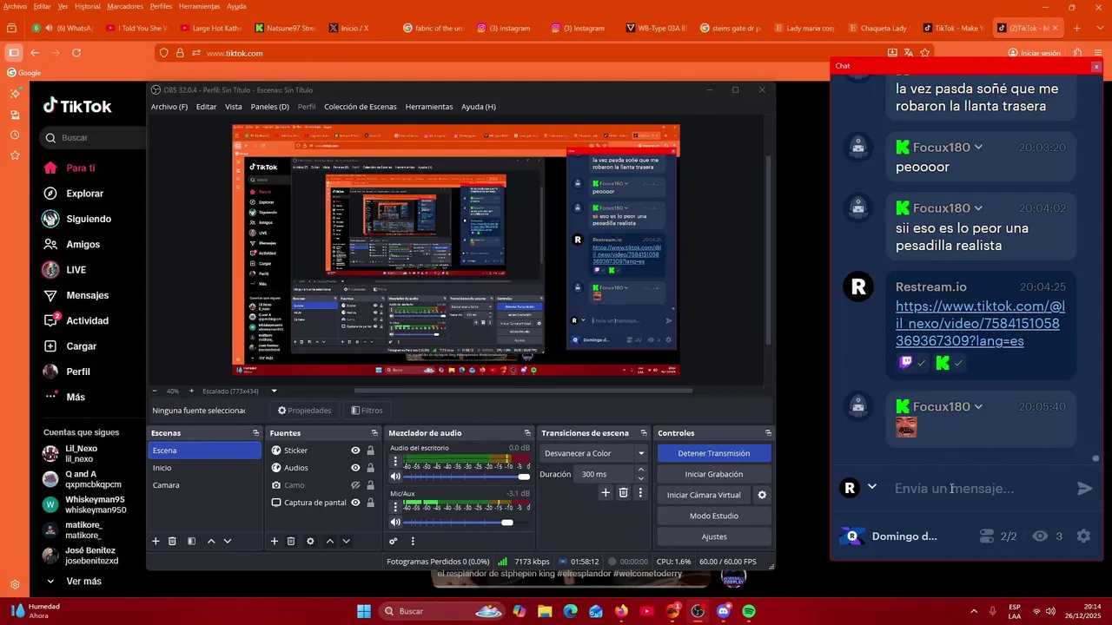
Task: Delete the selected scene in Escenas panel
Action: (x=172, y=541)
